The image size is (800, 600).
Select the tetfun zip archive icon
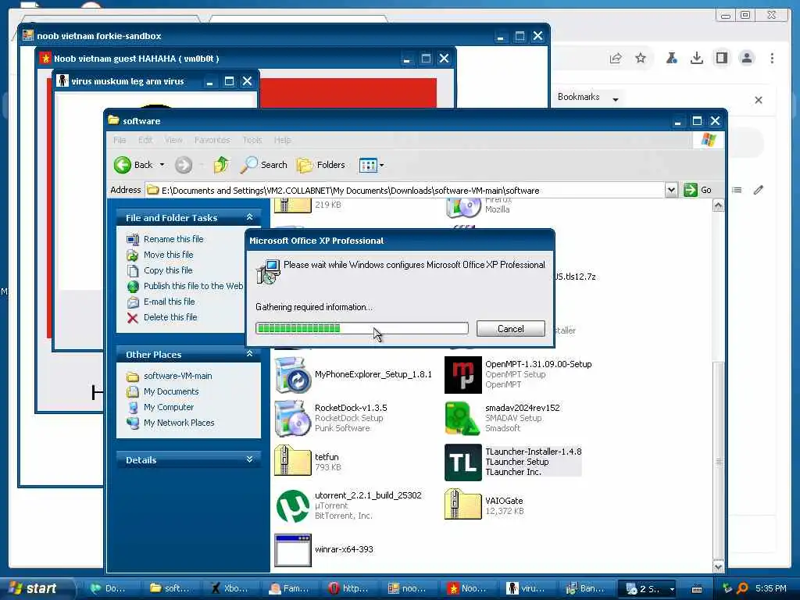[x=292, y=460]
